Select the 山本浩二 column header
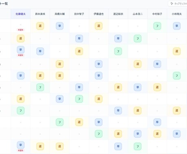Screen dimensions: 187x154 tap(138, 14)
